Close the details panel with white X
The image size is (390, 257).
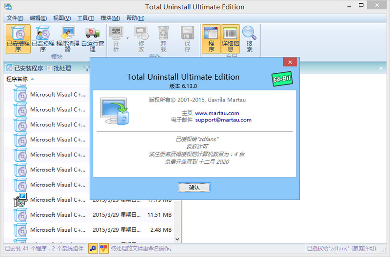point(381,69)
